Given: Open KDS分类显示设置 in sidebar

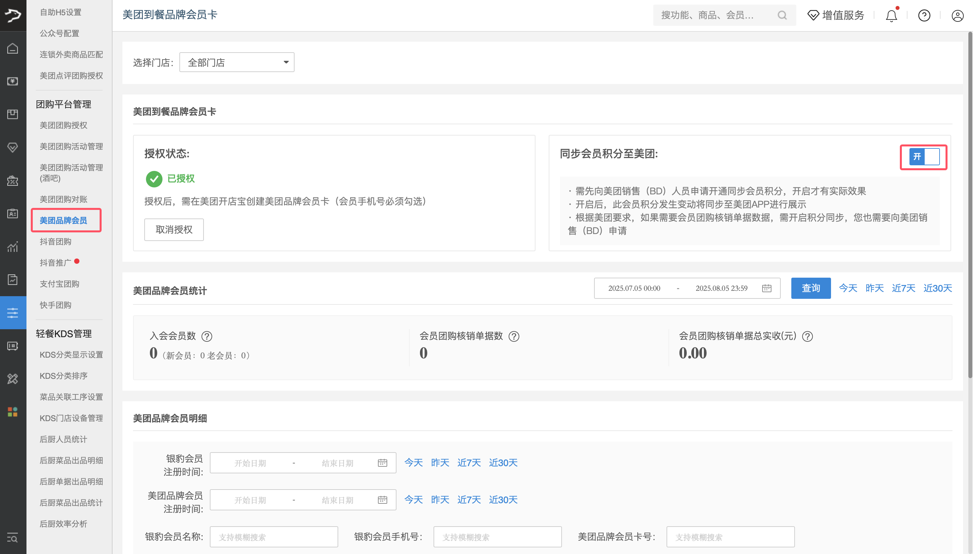Looking at the screenshot, I should click(71, 355).
